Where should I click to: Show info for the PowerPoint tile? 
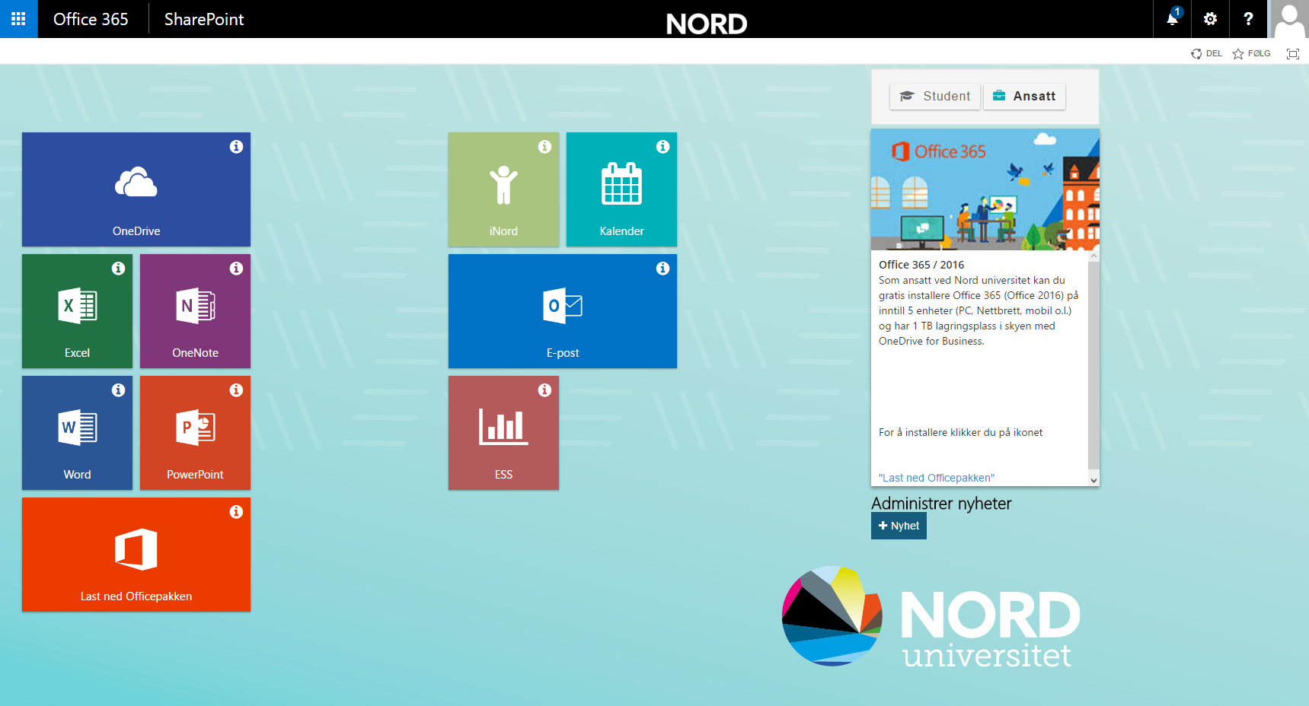(236, 390)
